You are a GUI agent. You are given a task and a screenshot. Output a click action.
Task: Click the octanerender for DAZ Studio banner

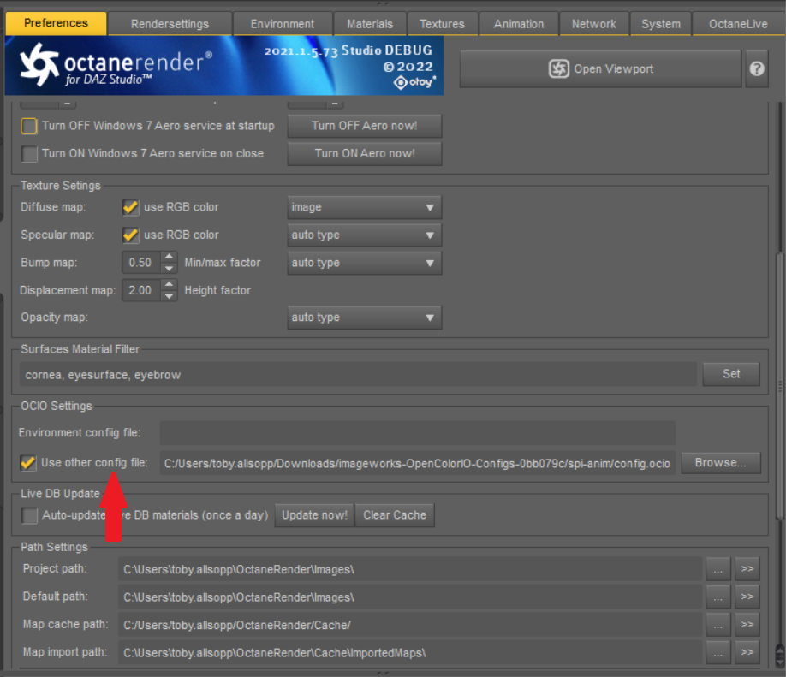click(x=224, y=65)
